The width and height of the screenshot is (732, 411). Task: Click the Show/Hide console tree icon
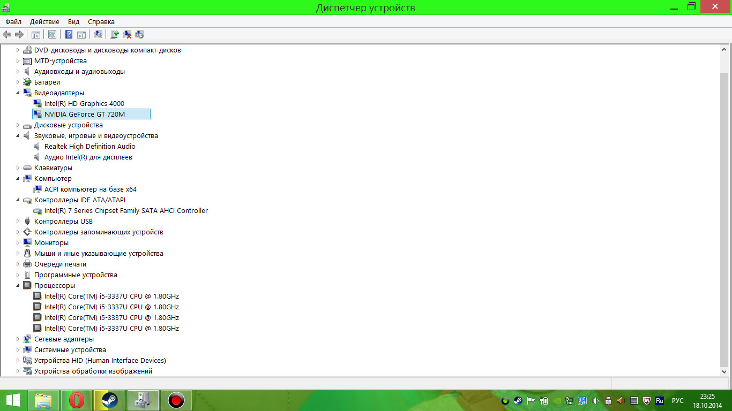[x=36, y=35]
